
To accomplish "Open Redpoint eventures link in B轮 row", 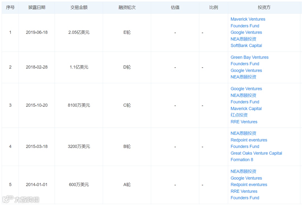I will (249, 140).
